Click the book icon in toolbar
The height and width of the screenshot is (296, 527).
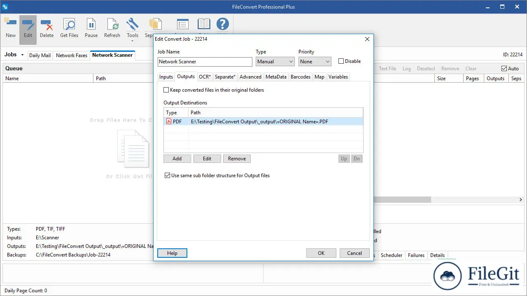203,25
